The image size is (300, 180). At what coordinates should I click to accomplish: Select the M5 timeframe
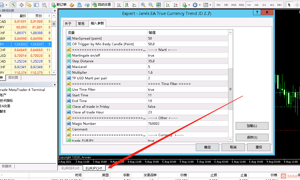coord(226,5)
